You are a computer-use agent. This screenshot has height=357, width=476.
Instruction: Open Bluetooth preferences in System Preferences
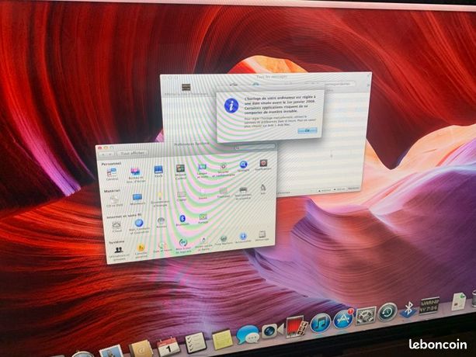[x=182, y=220]
